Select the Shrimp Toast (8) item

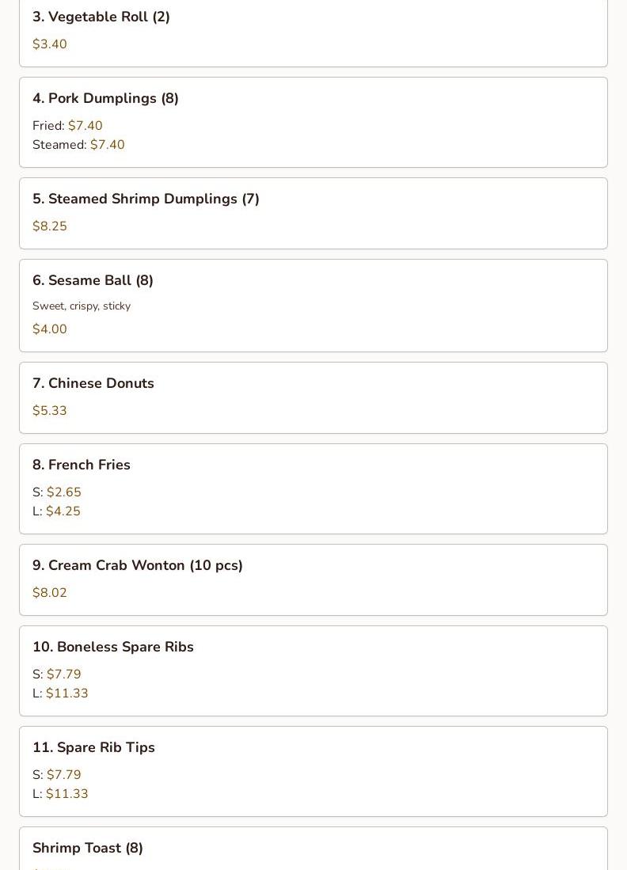pyautogui.click(x=313, y=849)
